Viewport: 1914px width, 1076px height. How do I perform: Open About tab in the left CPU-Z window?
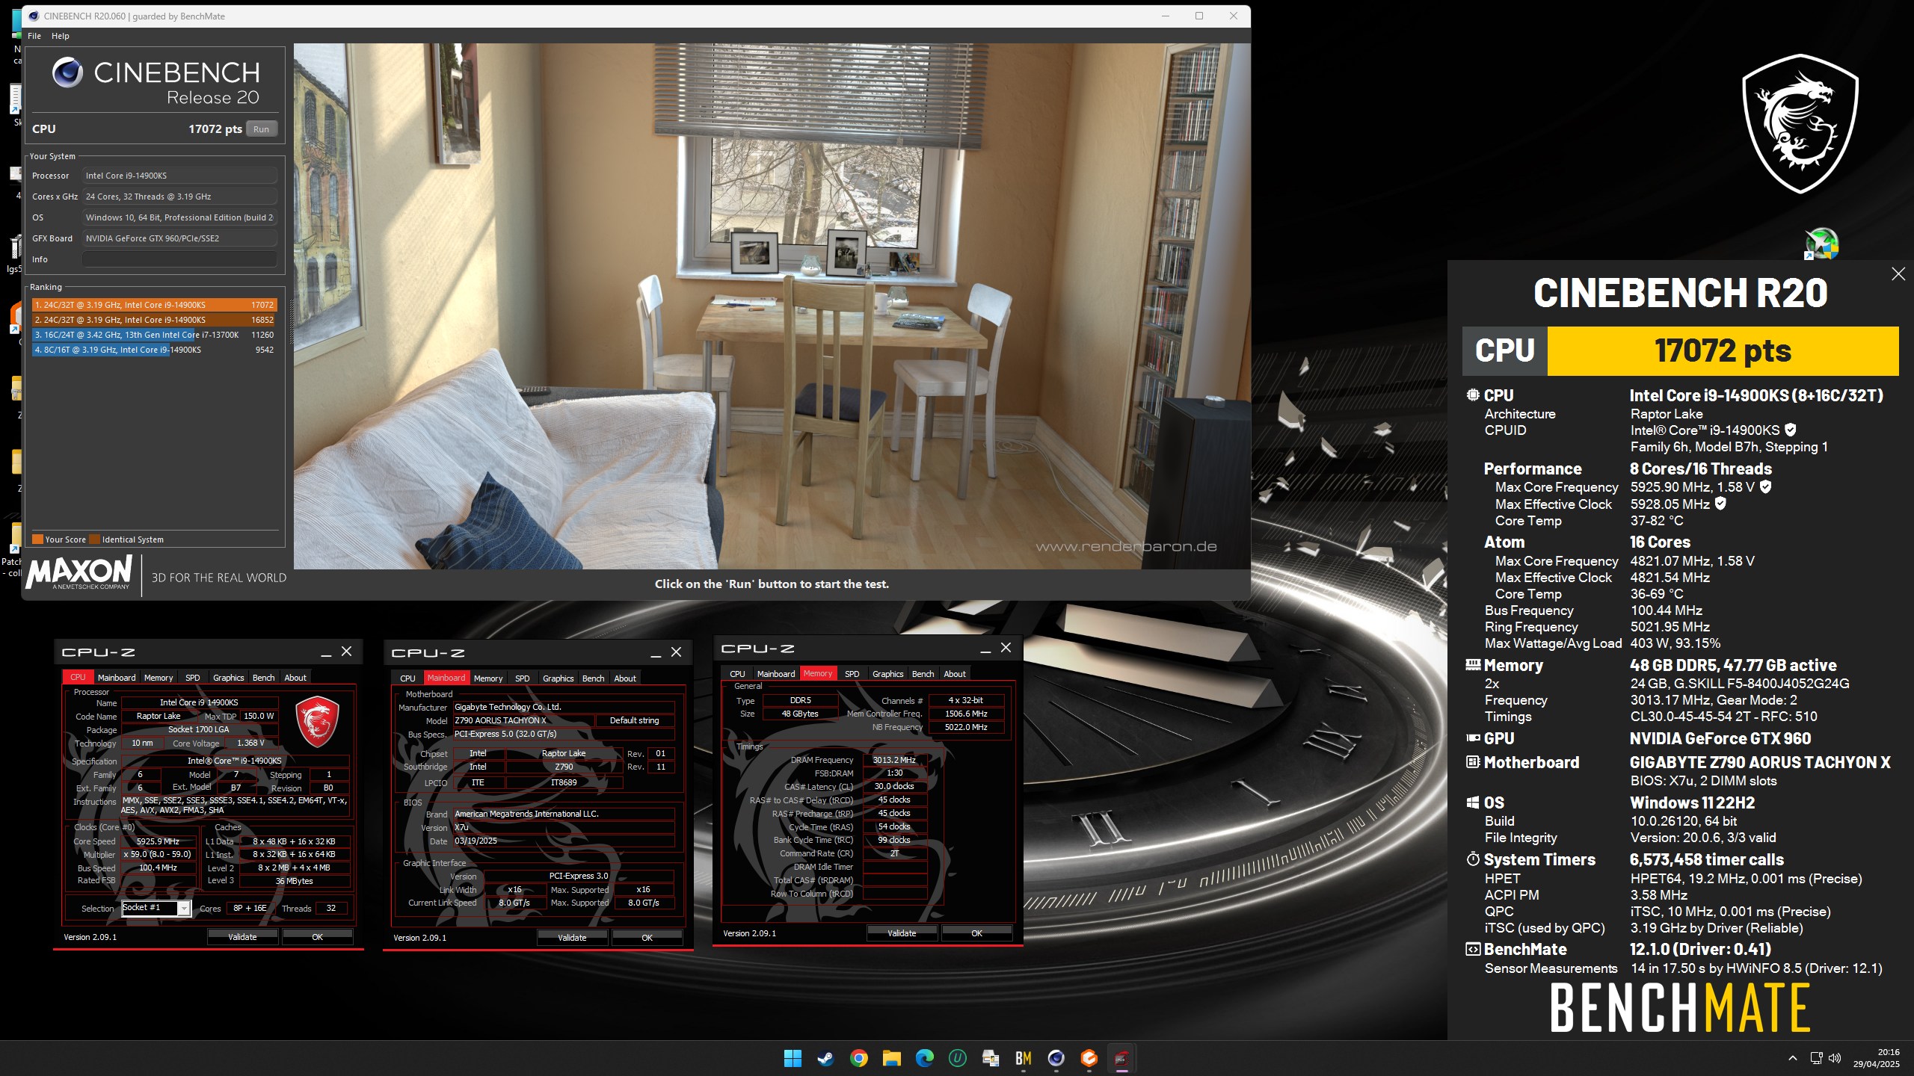pyautogui.click(x=295, y=678)
